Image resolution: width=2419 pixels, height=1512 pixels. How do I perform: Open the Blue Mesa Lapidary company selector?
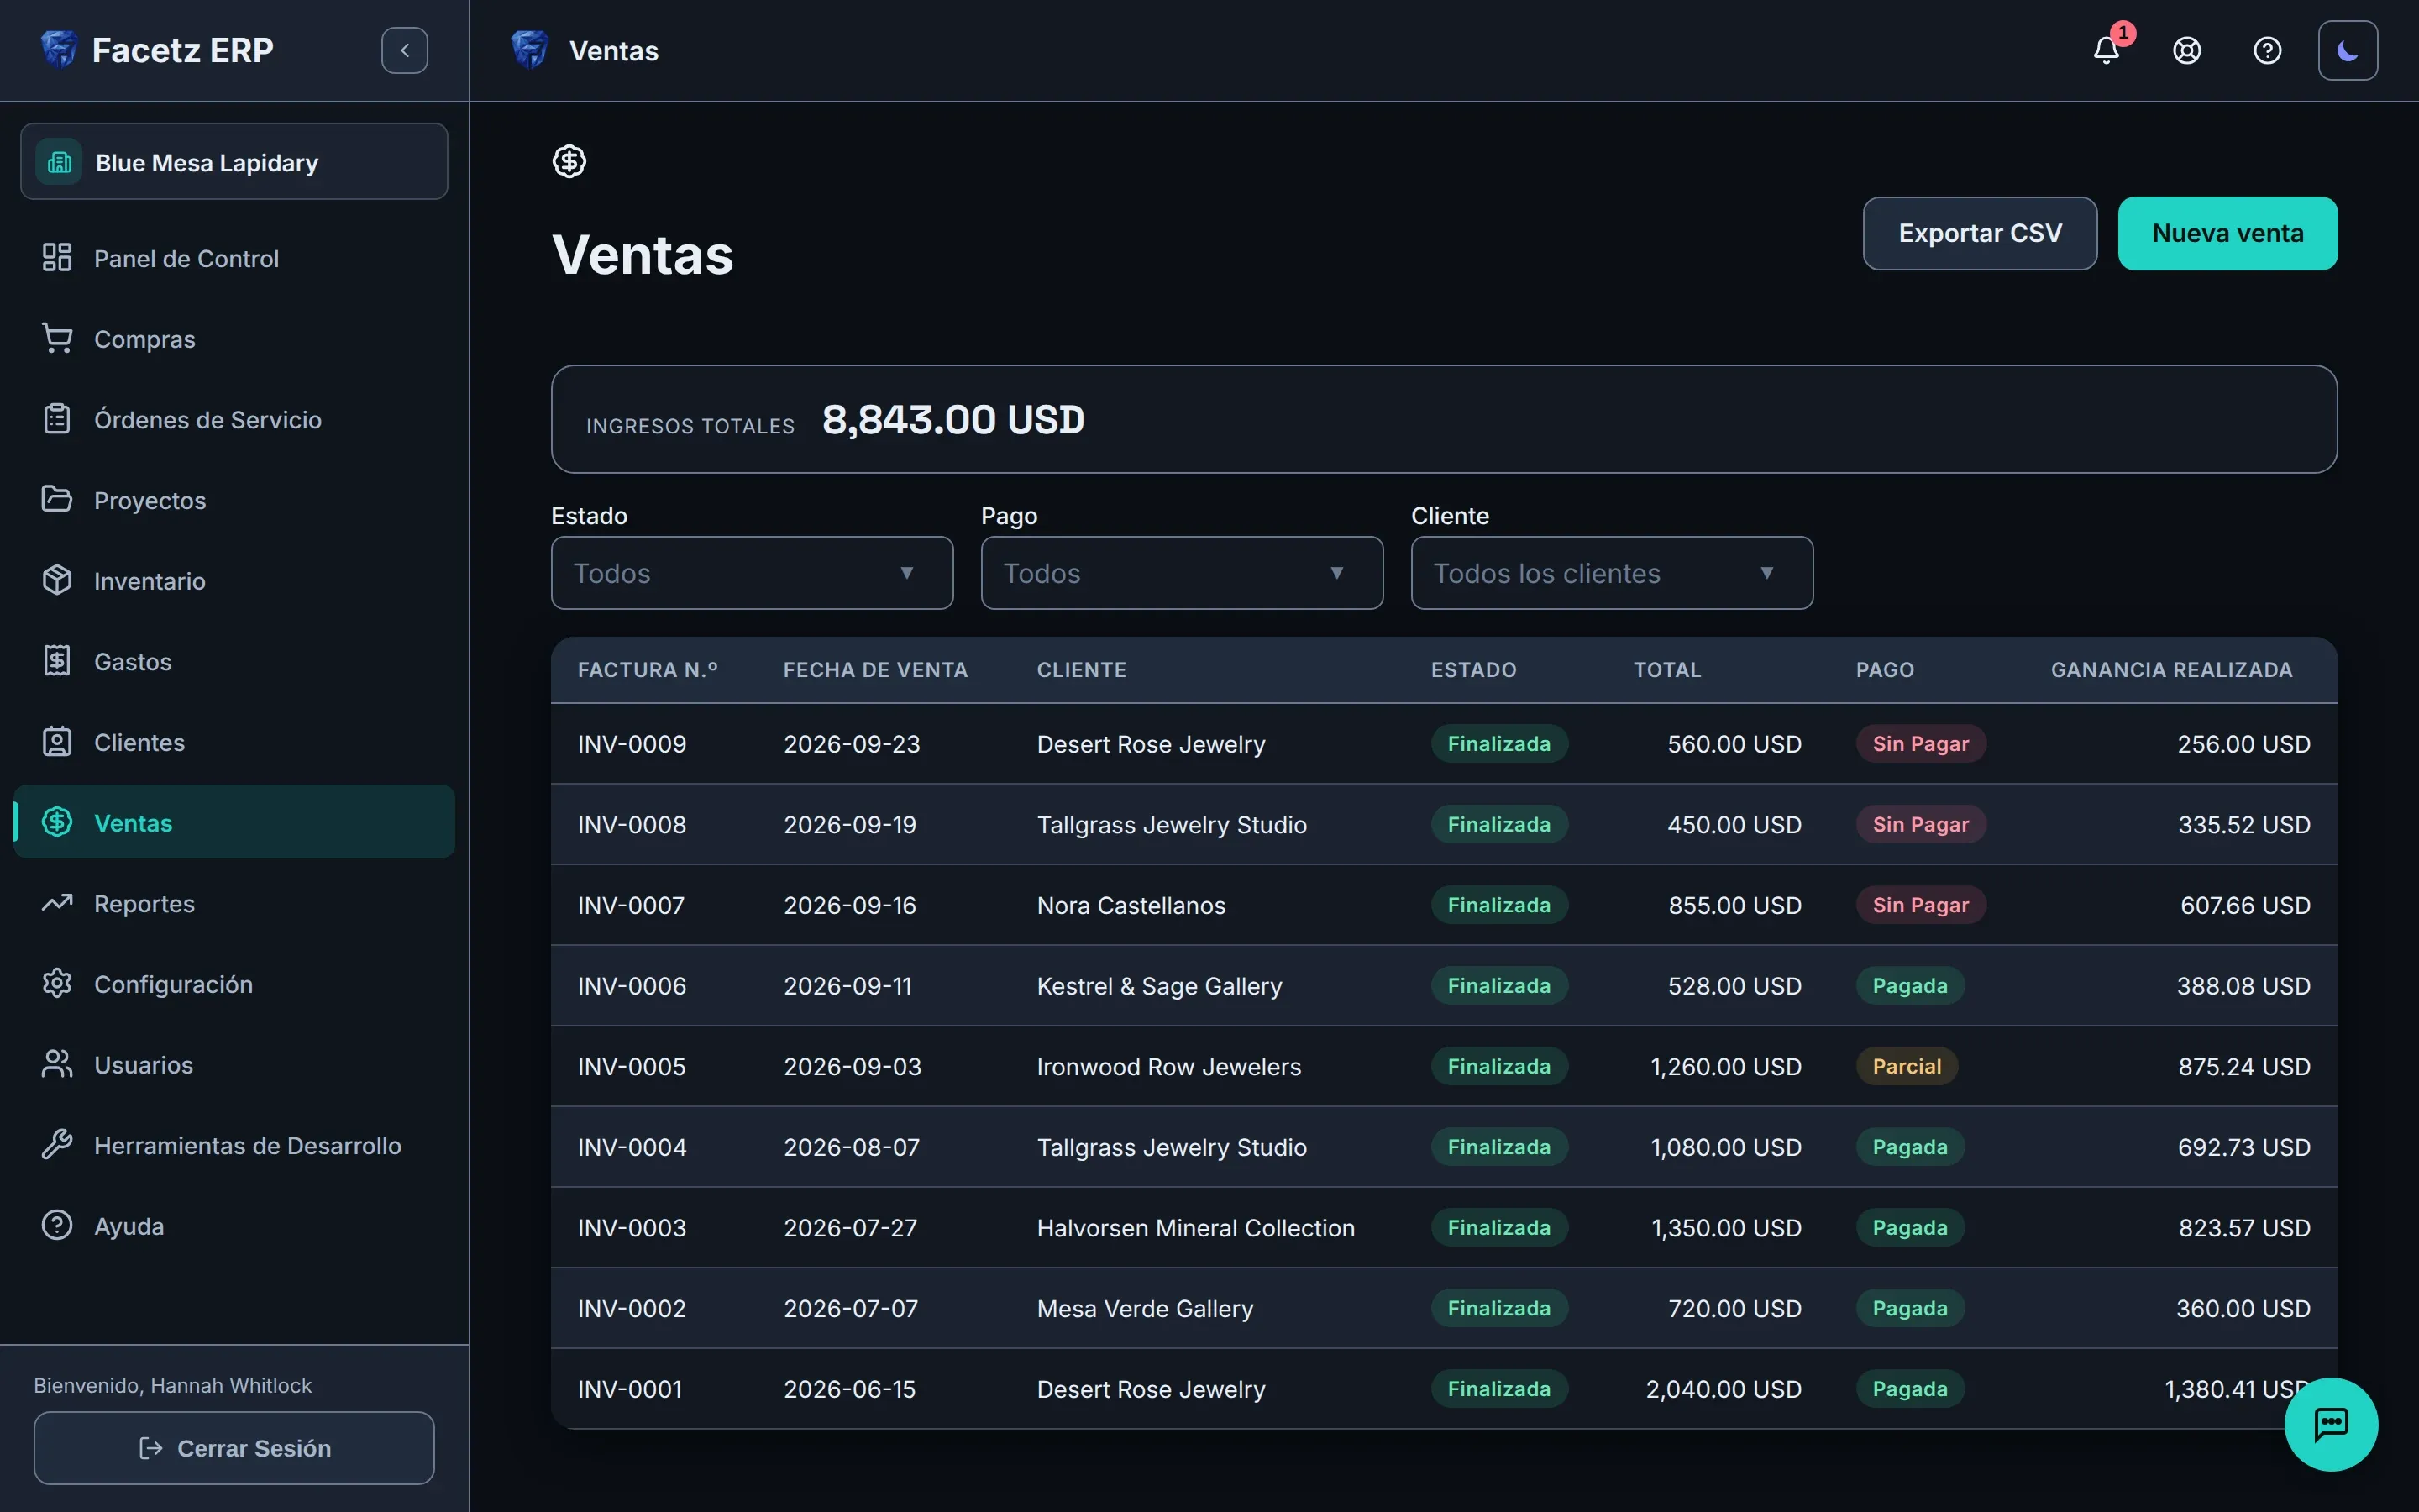(x=234, y=162)
